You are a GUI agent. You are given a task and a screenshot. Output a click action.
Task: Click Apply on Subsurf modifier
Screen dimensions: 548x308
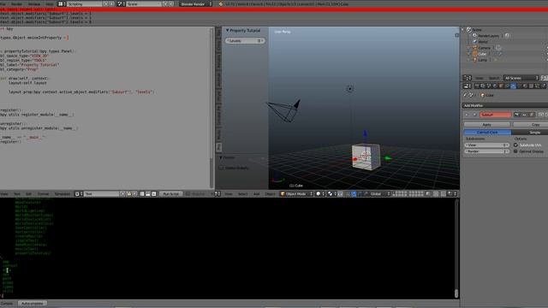pos(486,125)
